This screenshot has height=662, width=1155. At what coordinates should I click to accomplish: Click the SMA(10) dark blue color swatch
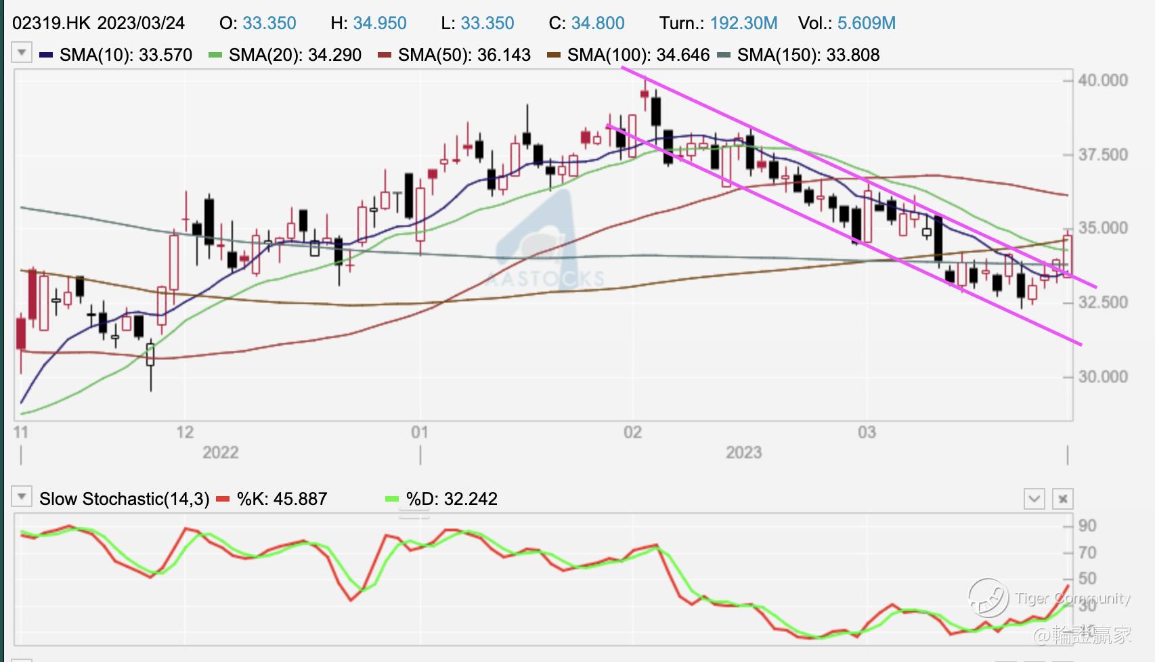[x=46, y=55]
